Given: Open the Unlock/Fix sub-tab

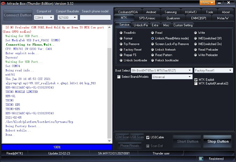Looking at the screenshot, I should tap(141, 25).
